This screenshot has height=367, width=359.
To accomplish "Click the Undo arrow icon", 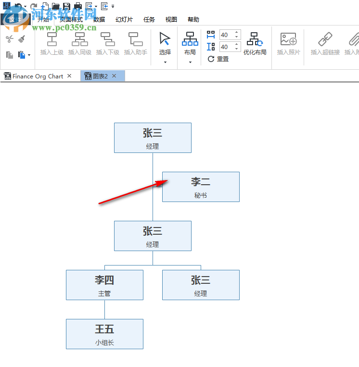I will point(18,6).
